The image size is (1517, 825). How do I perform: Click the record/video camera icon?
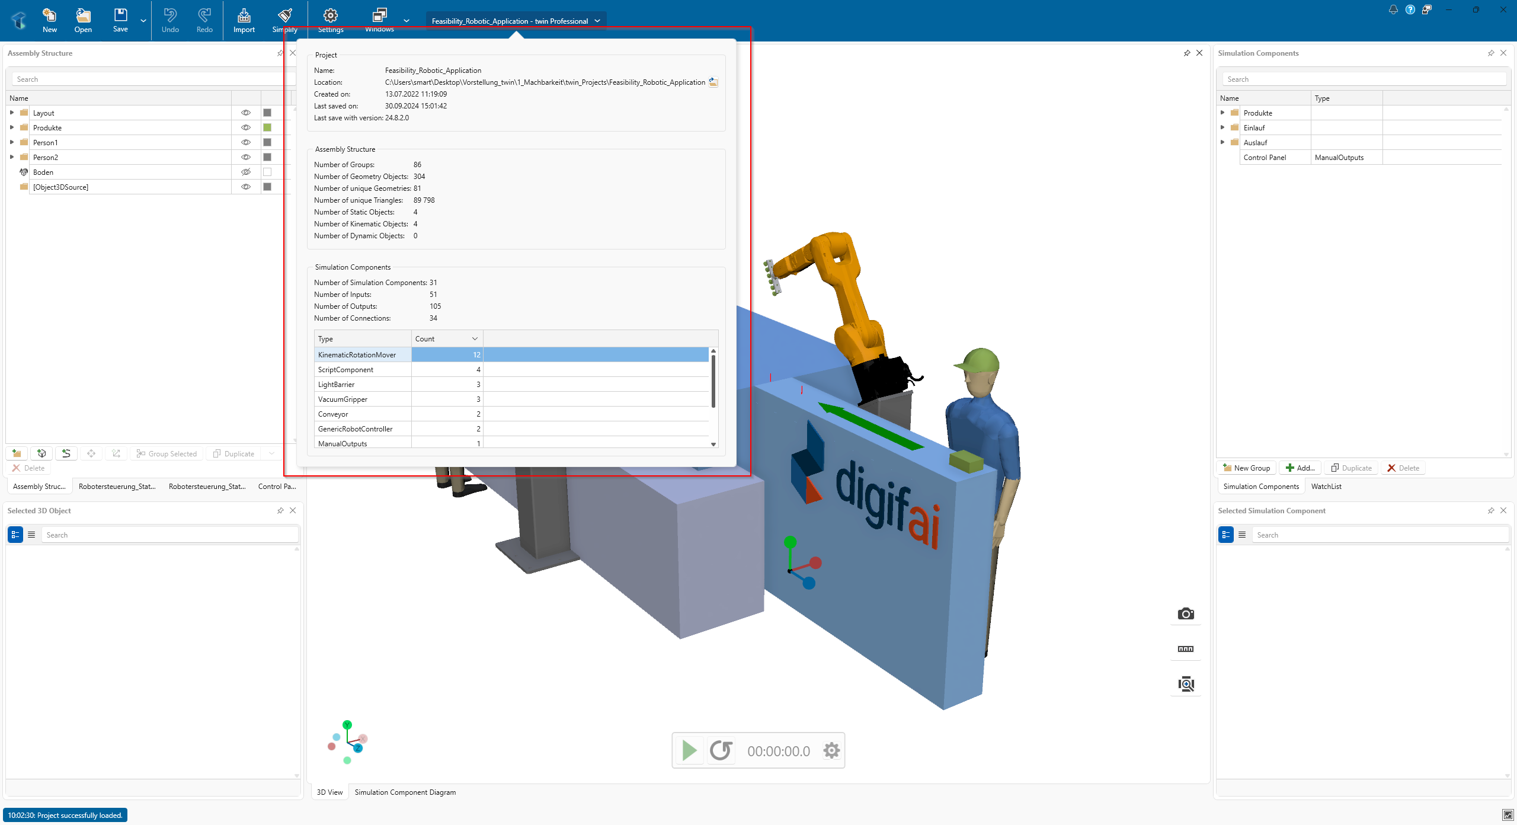click(x=1185, y=648)
